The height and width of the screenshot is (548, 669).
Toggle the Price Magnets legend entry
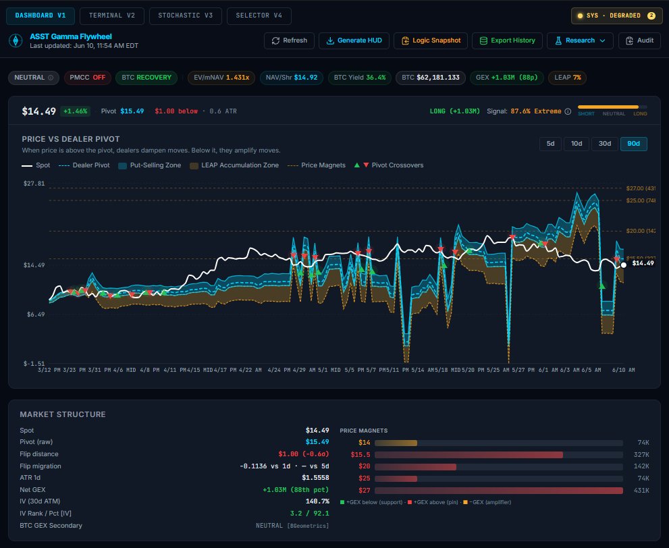[317, 165]
